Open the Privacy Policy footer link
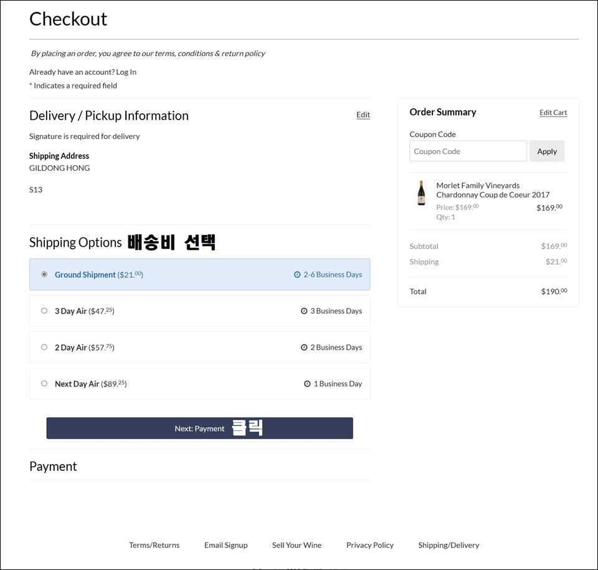Screen dimensions: 598x570 pos(370,545)
